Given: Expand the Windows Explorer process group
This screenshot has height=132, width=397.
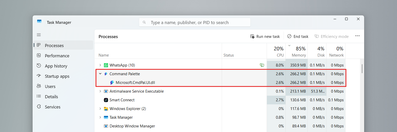Looking at the screenshot, I should (x=100, y=109).
